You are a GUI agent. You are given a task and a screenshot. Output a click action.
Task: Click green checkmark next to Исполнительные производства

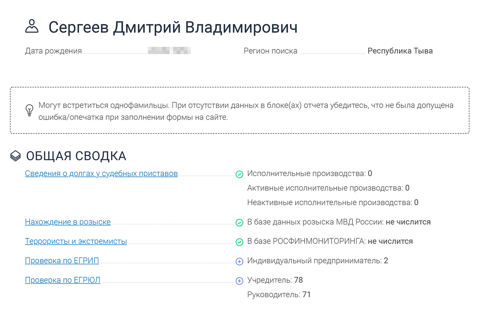coord(239,174)
